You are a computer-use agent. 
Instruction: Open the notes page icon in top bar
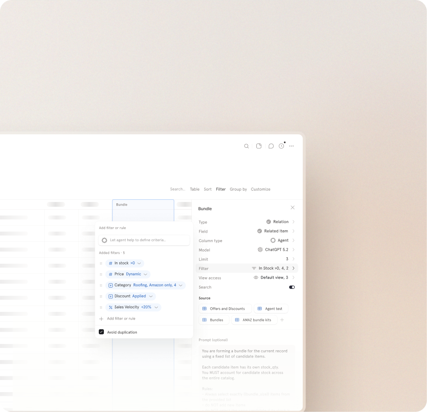pos(259,146)
